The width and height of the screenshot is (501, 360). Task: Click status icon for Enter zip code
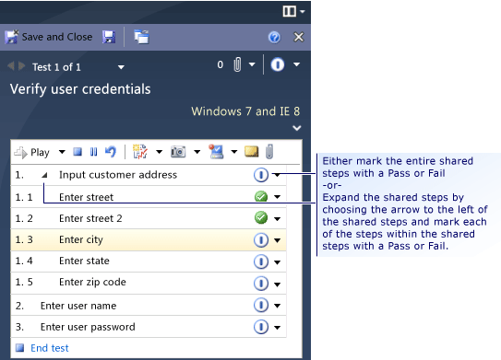(x=261, y=284)
